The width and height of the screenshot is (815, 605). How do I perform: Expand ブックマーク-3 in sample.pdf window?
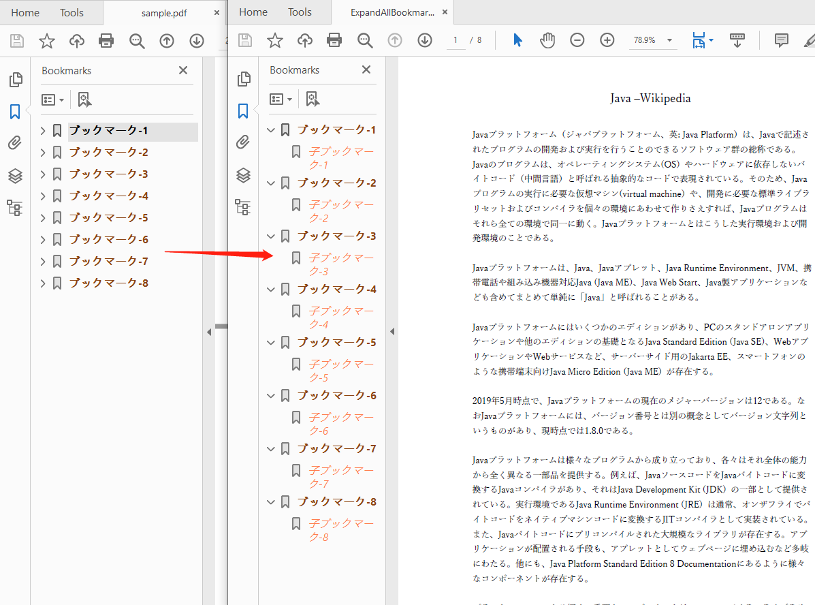pos(43,174)
